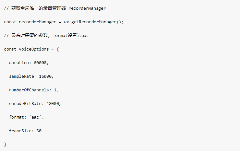
Task: Click the encodeBitRate property key
Action: tap(25, 104)
